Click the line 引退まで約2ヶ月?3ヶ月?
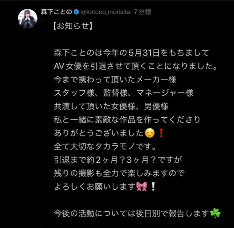The height and width of the screenshot is (228, 234). click(x=118, y=160)
